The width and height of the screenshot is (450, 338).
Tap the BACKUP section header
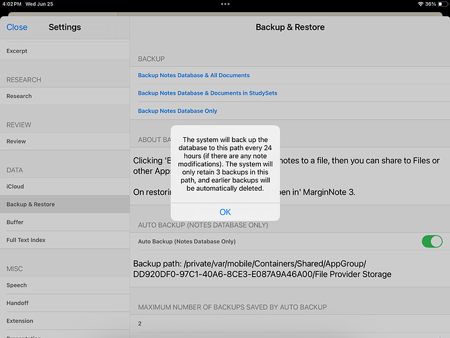coord(151,59)
